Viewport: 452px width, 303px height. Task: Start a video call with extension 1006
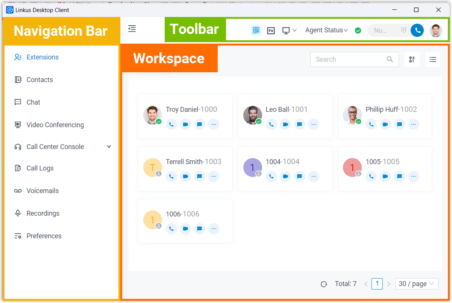[x=185, y=228]
